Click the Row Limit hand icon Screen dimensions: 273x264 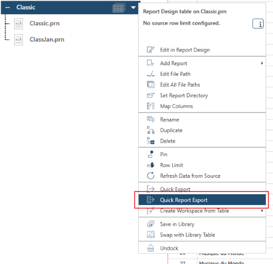(x=151, y=165)
